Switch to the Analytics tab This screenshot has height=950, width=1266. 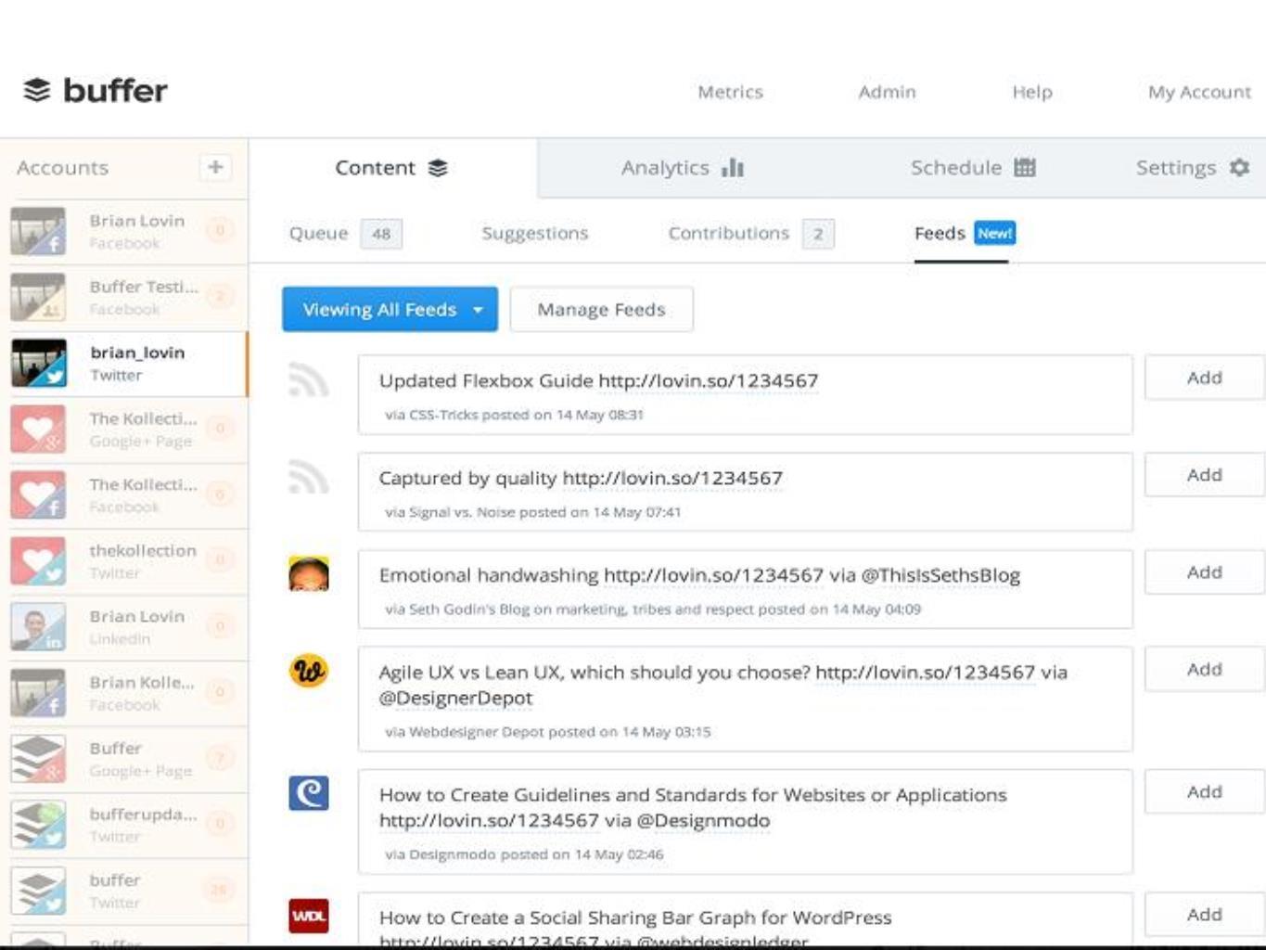[x=683, y=168]
